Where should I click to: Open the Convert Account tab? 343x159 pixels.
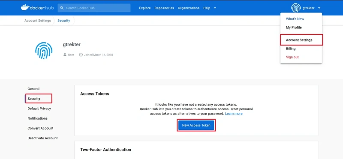click(x=40, y=128)
